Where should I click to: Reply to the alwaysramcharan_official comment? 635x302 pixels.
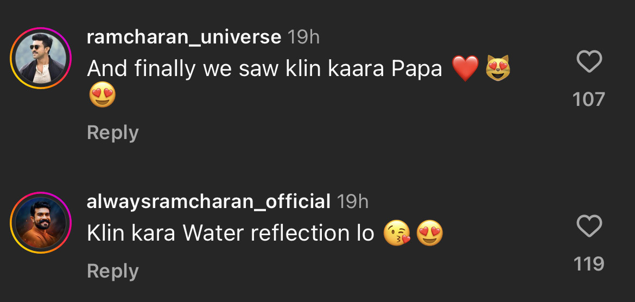[113, 271]
